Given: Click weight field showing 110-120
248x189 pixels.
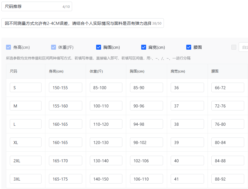Looking at the screenshot, I should point(106,124).
